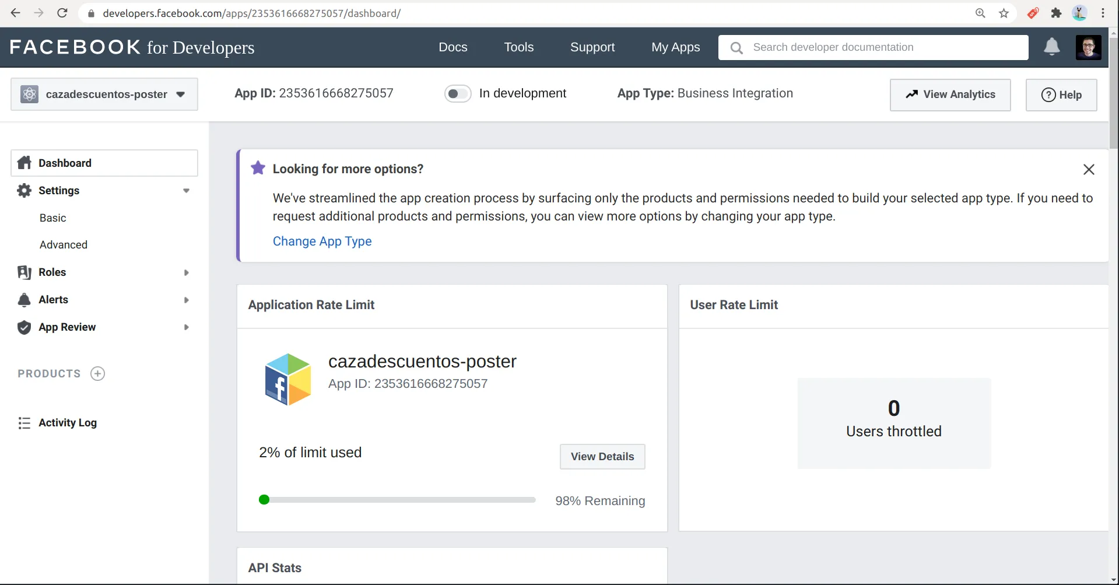This screenshot has height=585, width=1119.
Task: Toggle the In development switch
Action: (458, 93)
